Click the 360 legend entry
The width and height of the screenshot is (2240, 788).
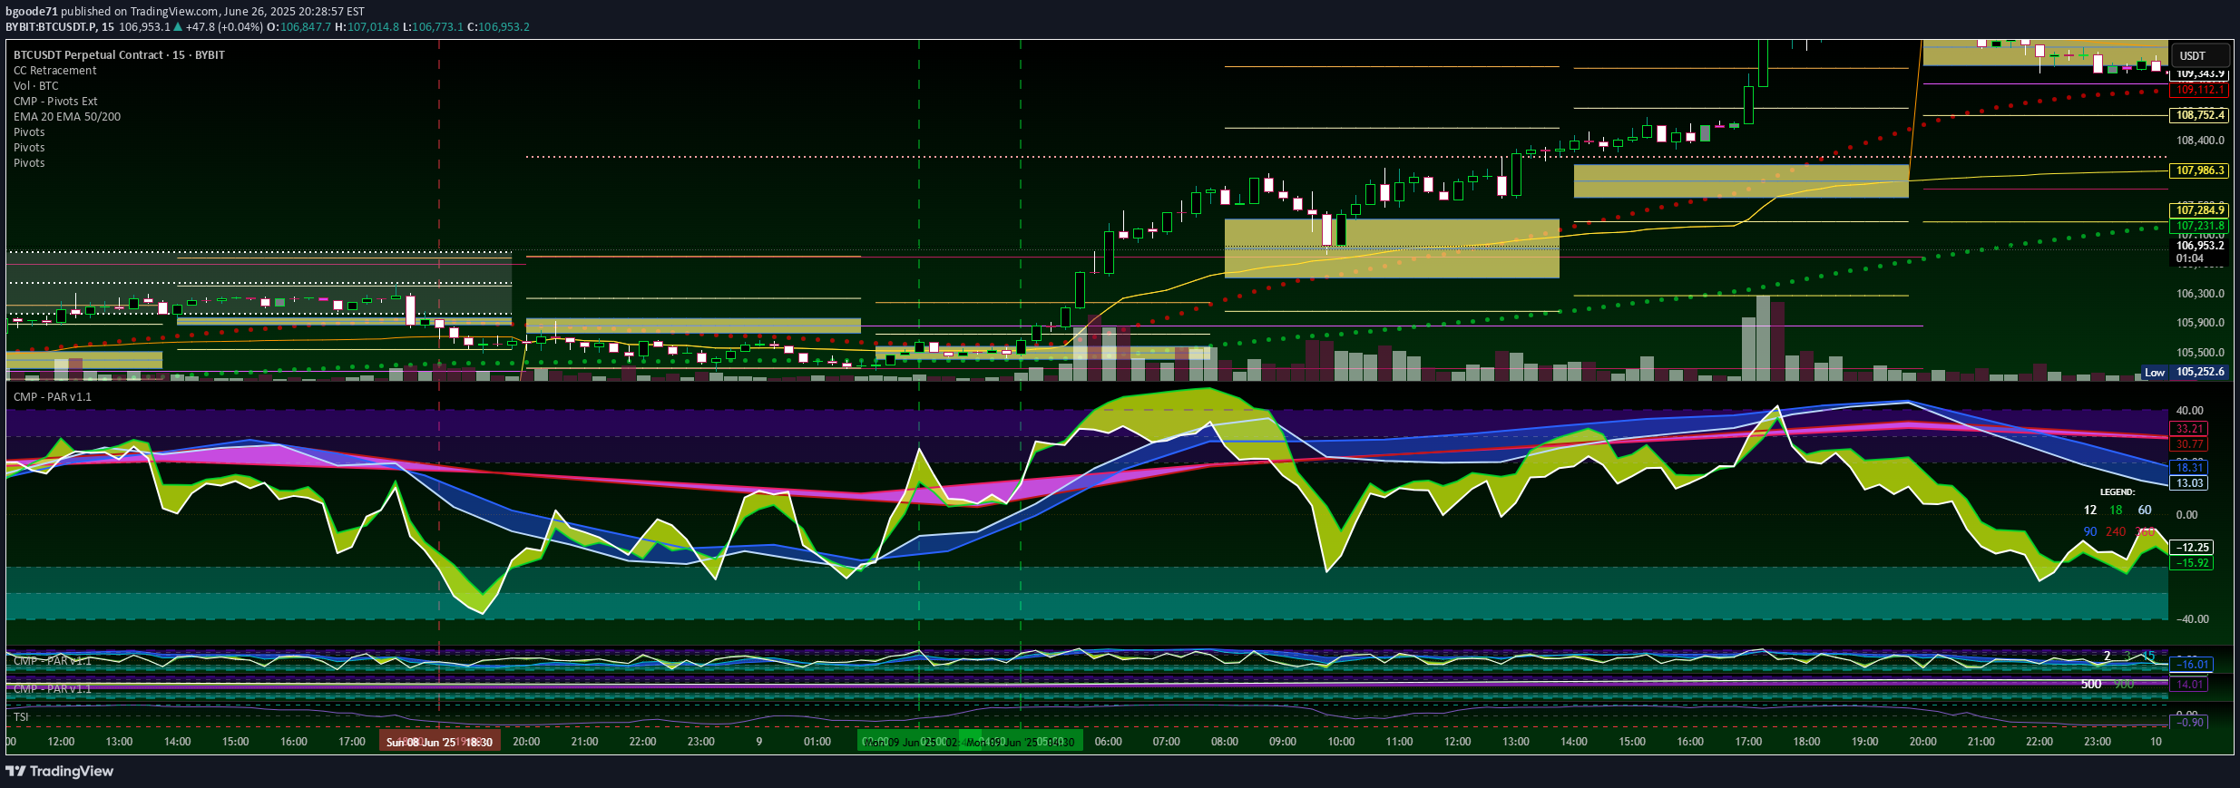pos(2145,532)
